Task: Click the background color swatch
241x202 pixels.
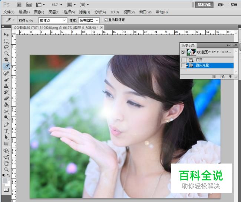Action: (x=8, y=184)
